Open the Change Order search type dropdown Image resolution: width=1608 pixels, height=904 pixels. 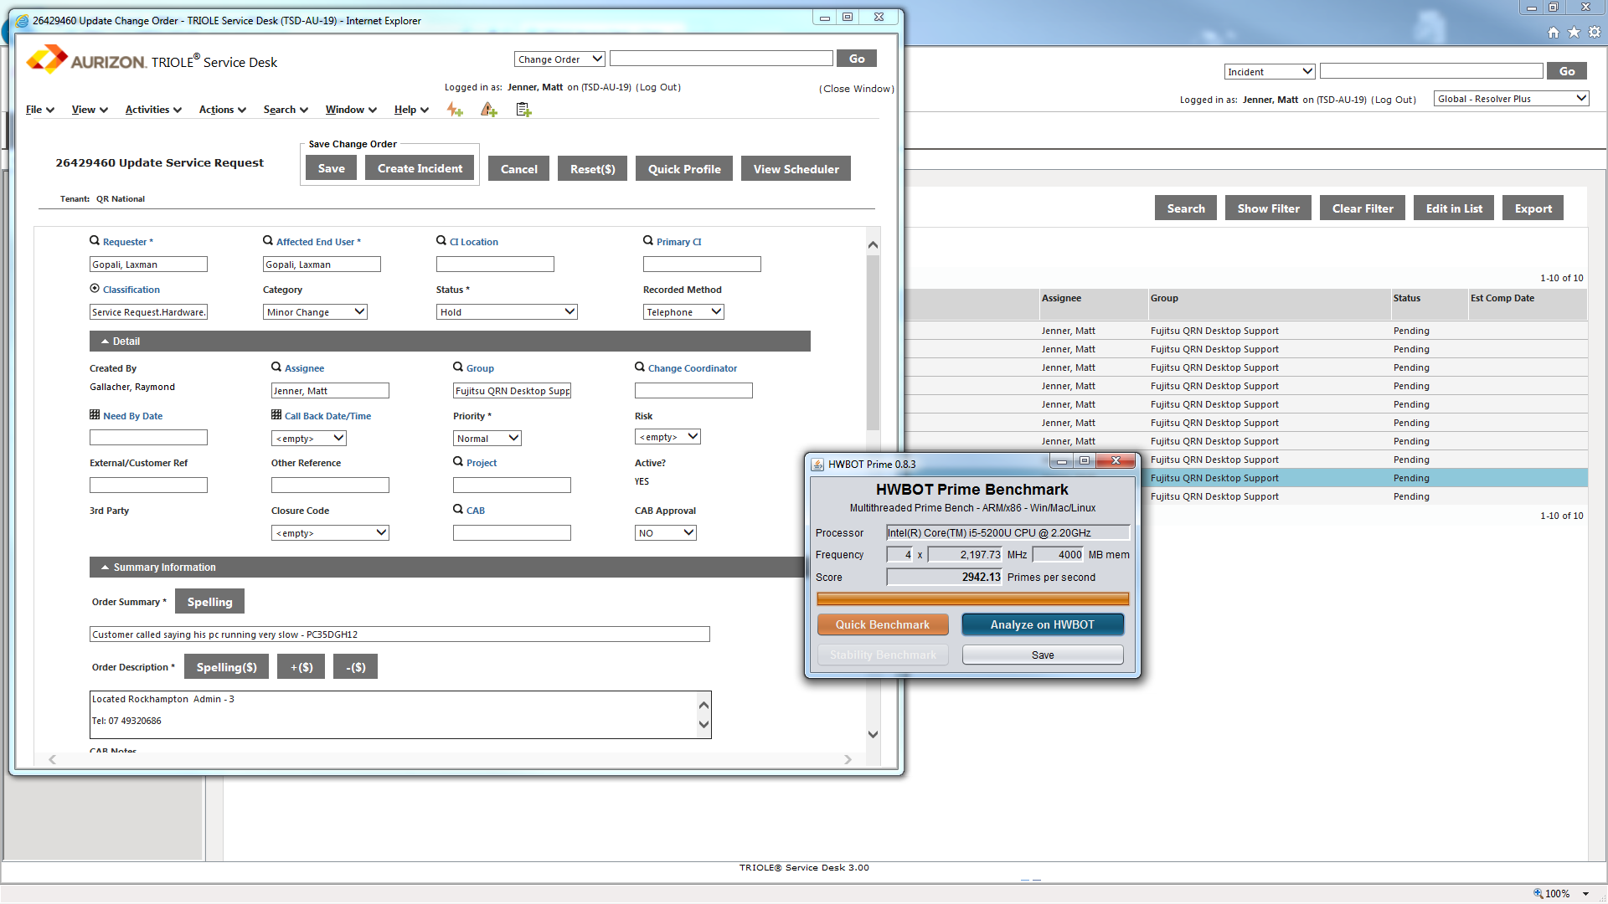(x=559, y=59)
